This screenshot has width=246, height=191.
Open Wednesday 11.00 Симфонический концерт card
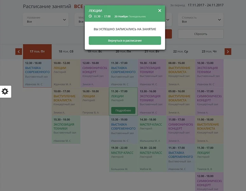181,130
